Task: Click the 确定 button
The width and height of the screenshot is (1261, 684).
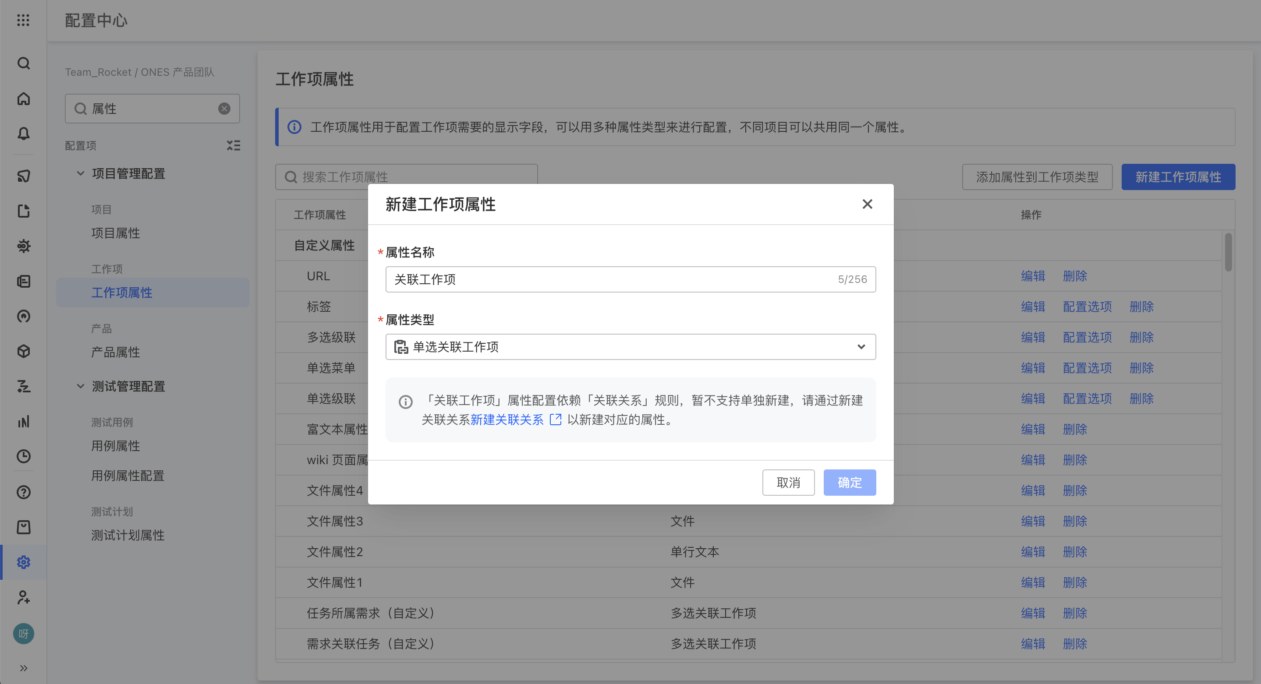Action: [x=849, y=483]
